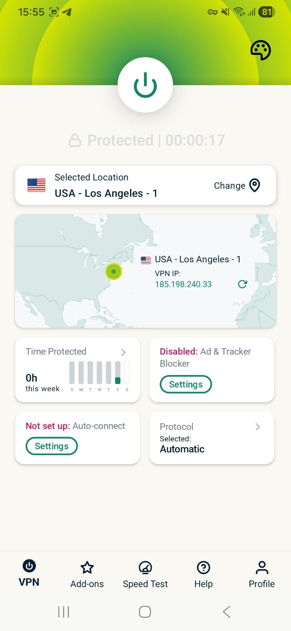Image resolution: width=291 pixels, height=631 pixels.
Task: Click Change to pick a new location
Action: [x=229, y=185]
